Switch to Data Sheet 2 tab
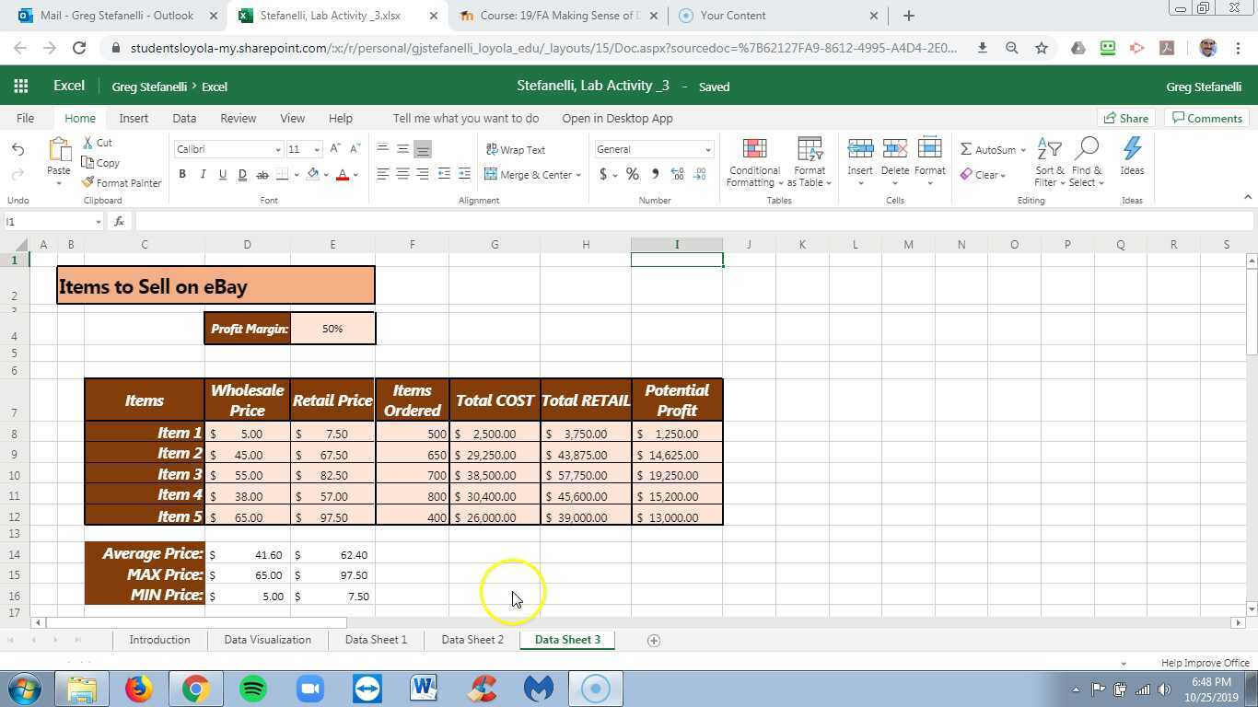The image size is (1258, 707). click(472, 640)
